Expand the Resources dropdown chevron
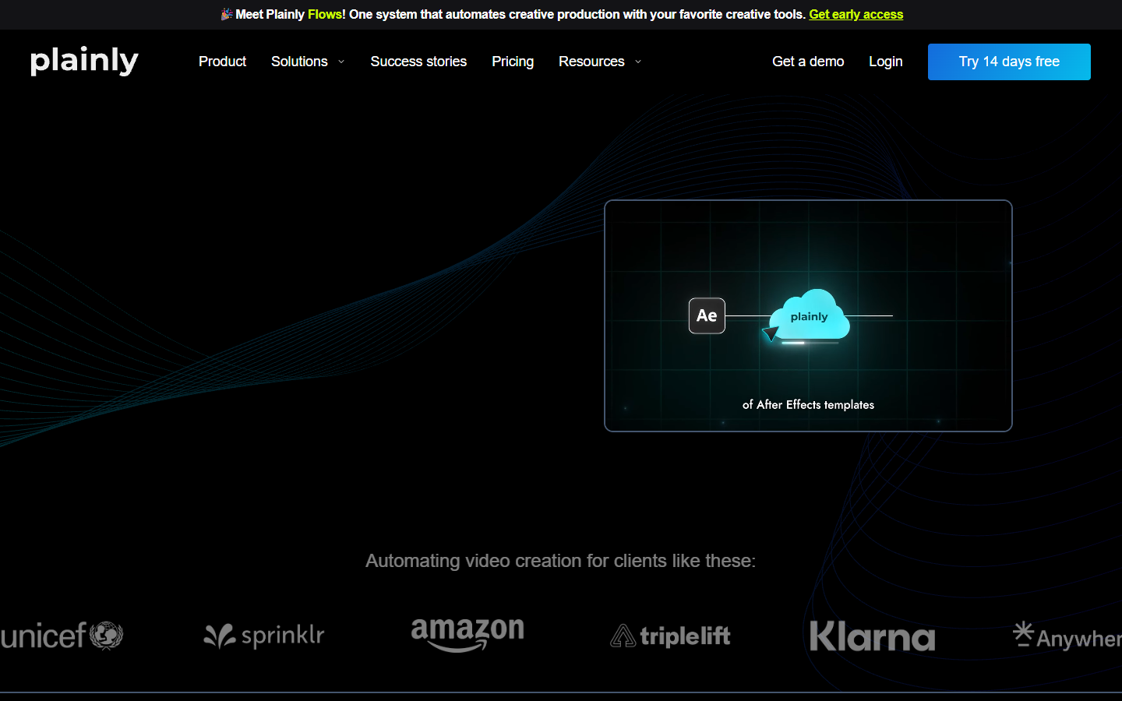The width and height of the screenshot is (1122, 701). [x=638, y=62]
